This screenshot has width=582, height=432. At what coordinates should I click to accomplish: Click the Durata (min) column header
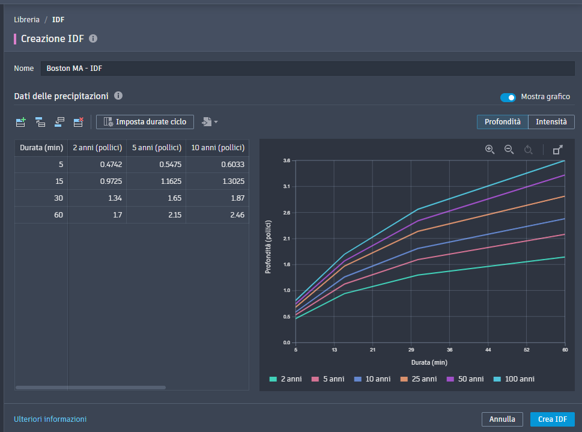[41, 148]
